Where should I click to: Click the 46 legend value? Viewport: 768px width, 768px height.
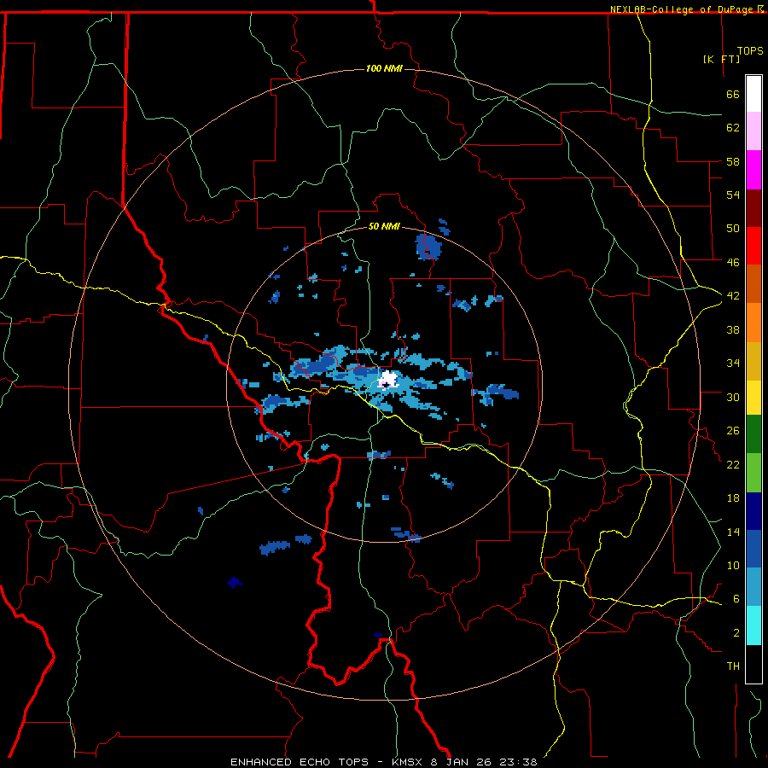point(733,263)
